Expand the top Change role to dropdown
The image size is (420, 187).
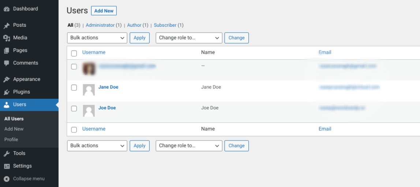click(189, 38)
